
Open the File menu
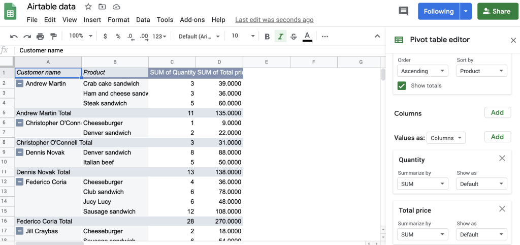click(32, 20)
